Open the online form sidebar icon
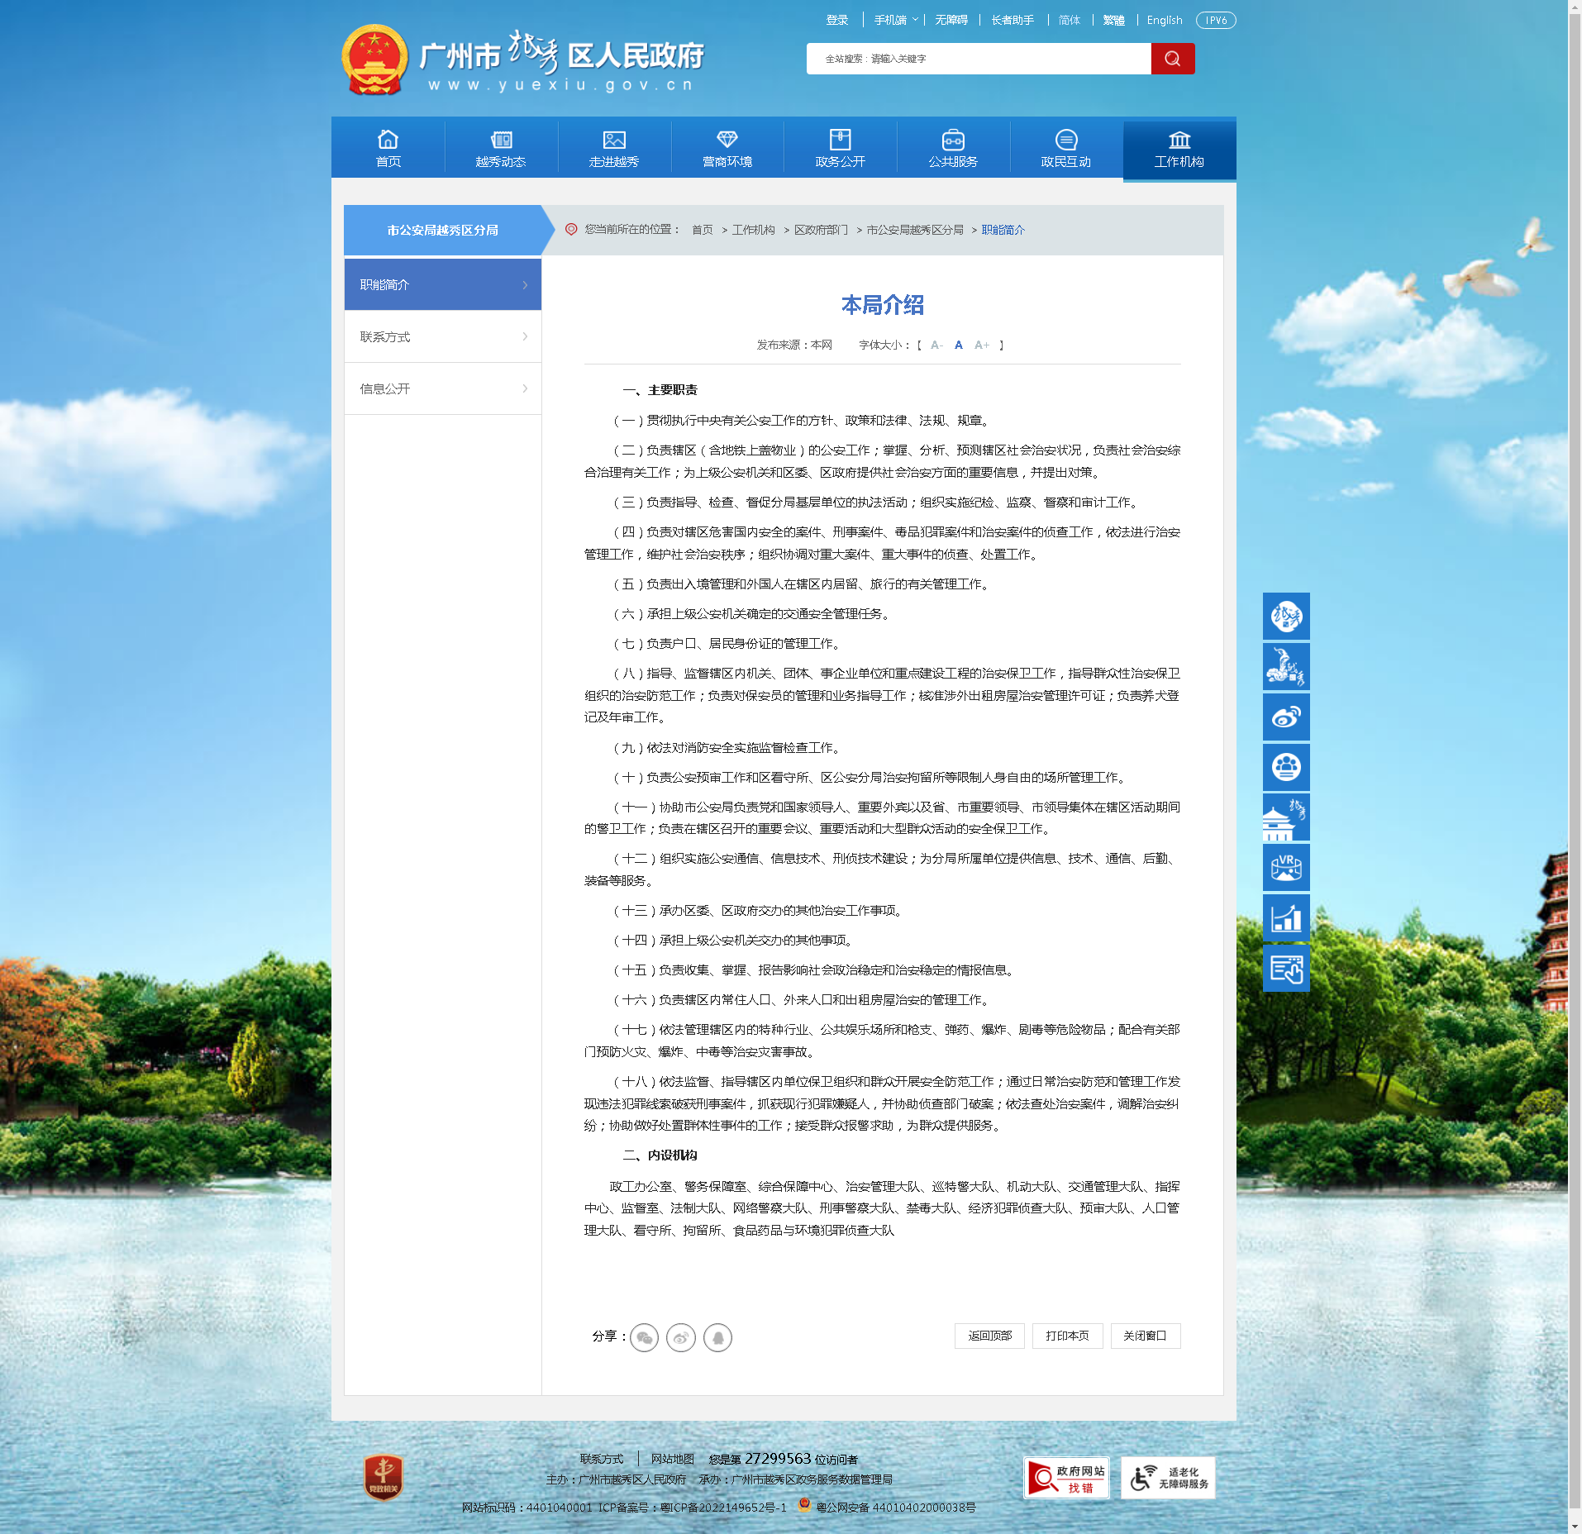The width and height of the screenshot is (1582, 1534). tap(1286, 969)
